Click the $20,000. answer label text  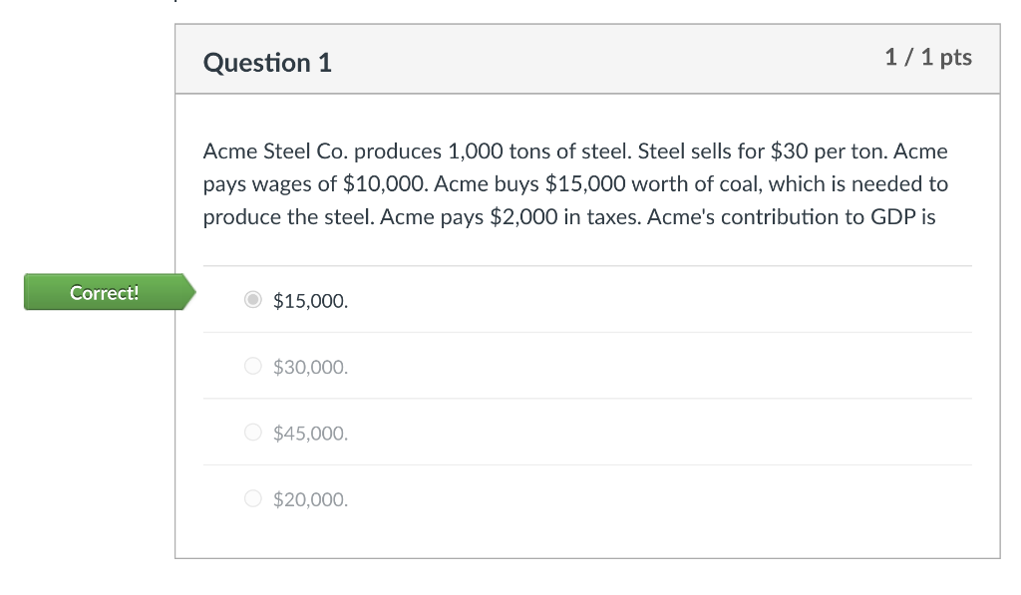[x=311, y=500]
